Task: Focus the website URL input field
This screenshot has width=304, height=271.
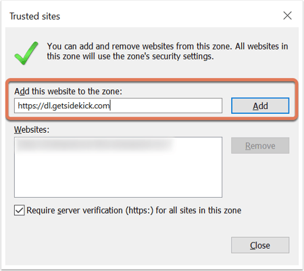Action: click(118, 106)
